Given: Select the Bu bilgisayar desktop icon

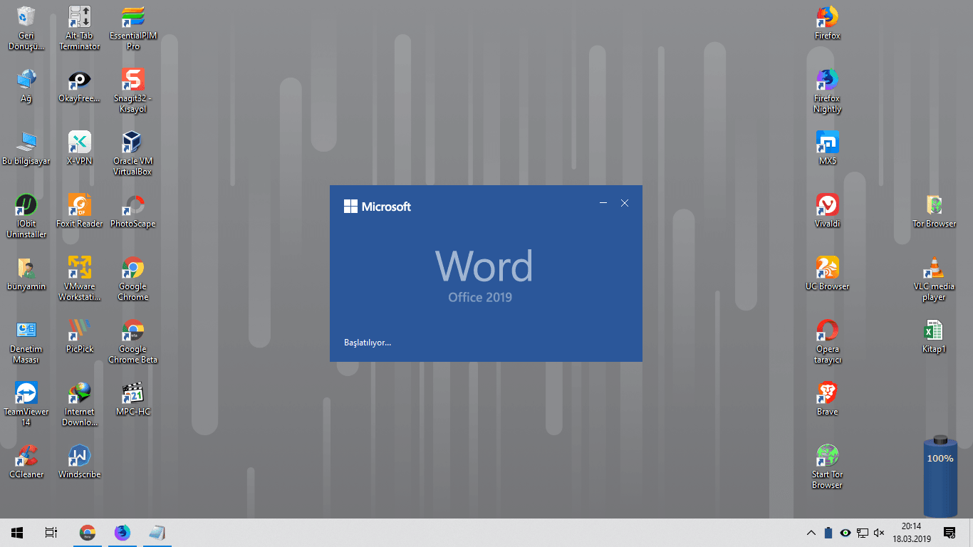Looking at the screenshot, I should [x=26, y=149].
